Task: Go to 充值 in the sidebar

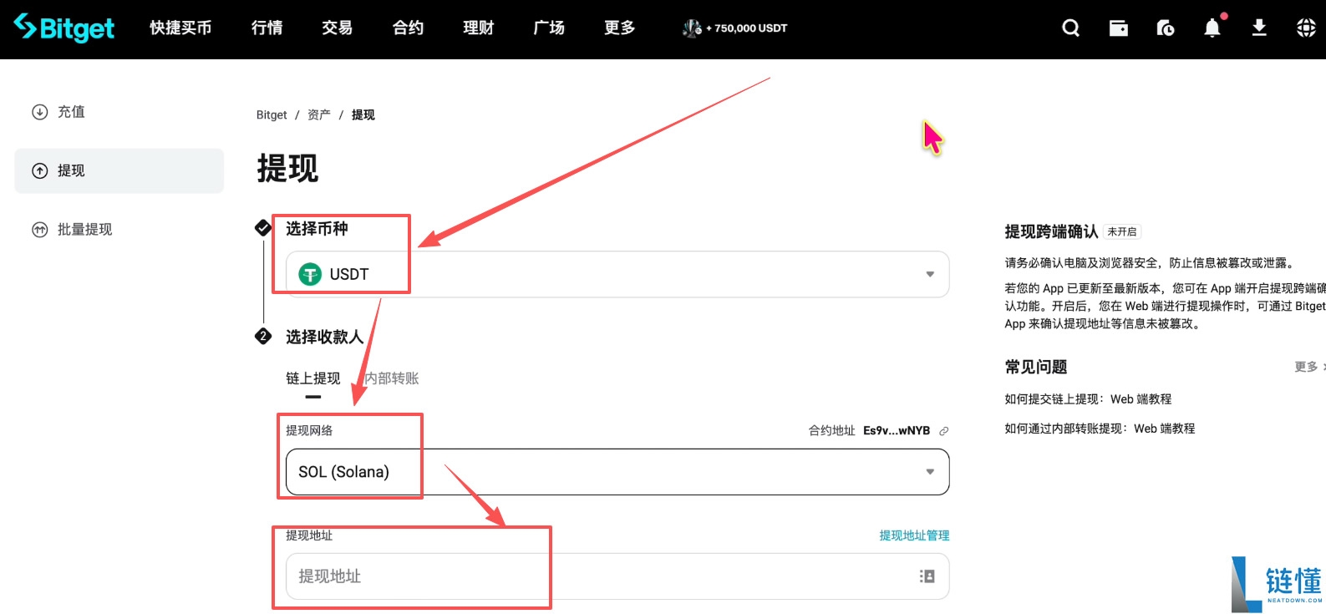Action: click(x=71, y=112)
